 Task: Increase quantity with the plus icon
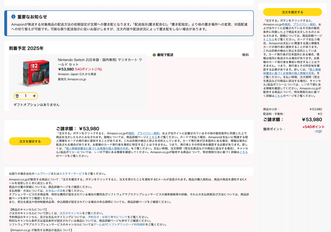[x=34, y=96]
